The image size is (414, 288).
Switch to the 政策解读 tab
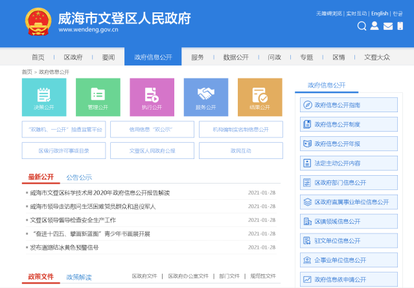pyautogui.click(x=79, y=277)
